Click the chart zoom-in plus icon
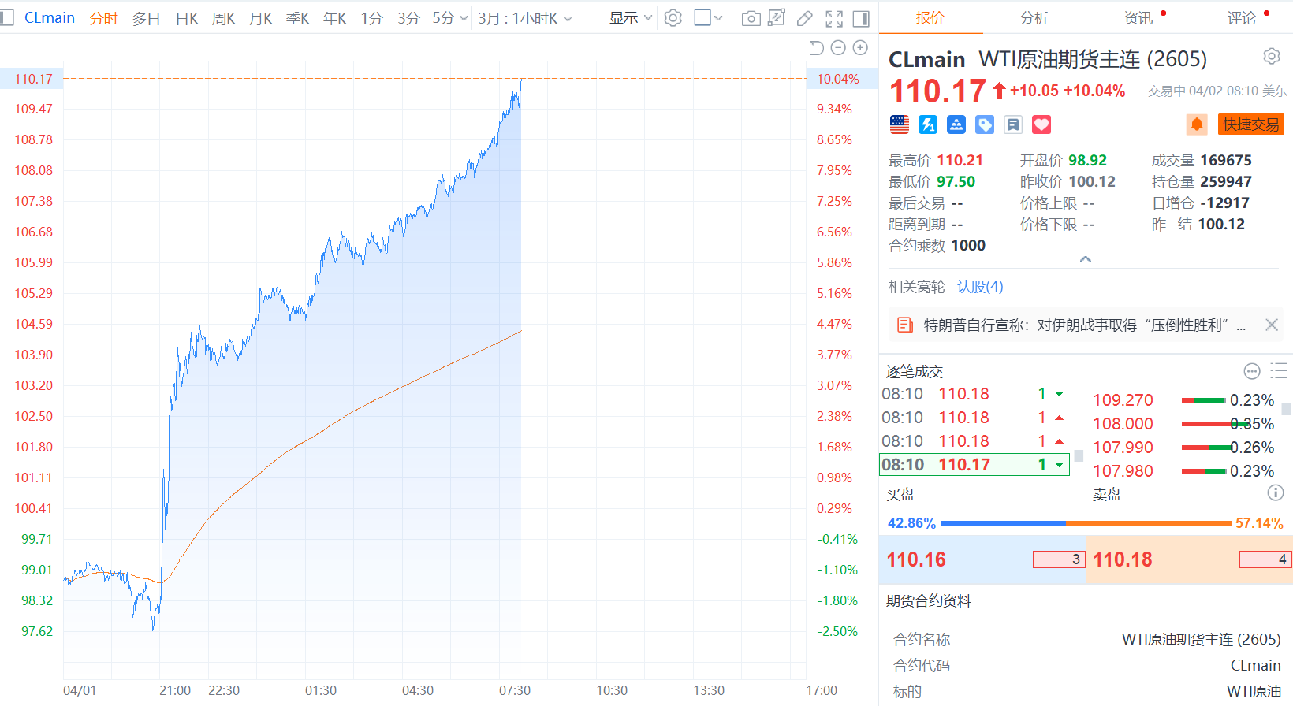The width and height of the screenshot is (1293, 706). point(860,48)
